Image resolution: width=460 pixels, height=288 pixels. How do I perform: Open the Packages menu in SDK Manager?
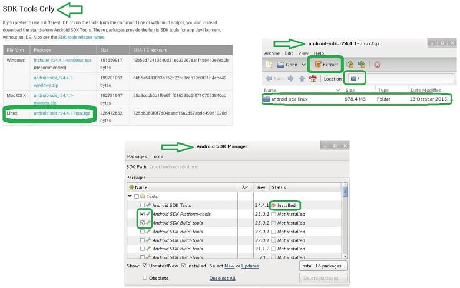point(137,156)
